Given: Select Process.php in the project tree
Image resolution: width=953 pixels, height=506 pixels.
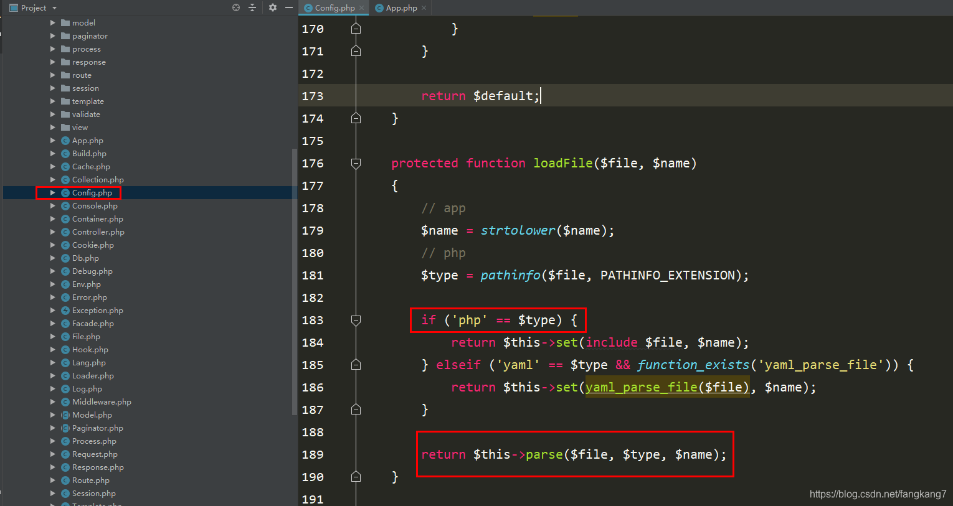Looking at the screenshot, I should click(94, 441).
